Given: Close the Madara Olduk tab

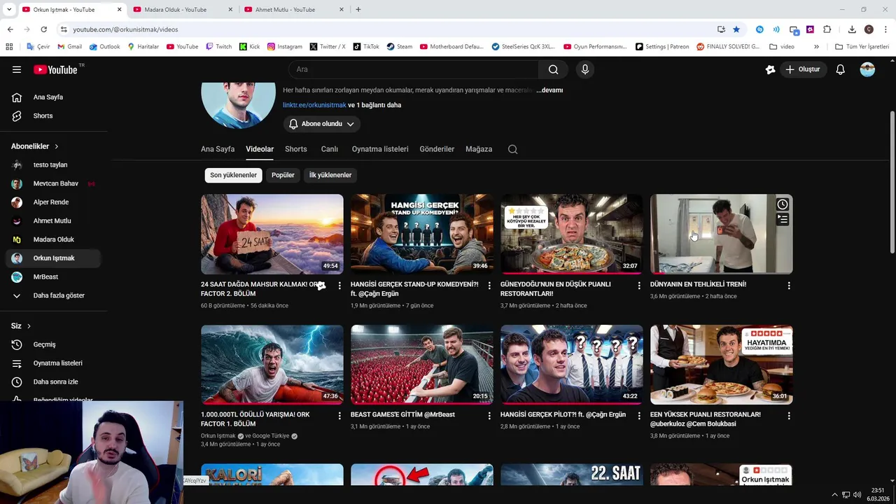Looking at the screenshot, I should click(230, 10).
